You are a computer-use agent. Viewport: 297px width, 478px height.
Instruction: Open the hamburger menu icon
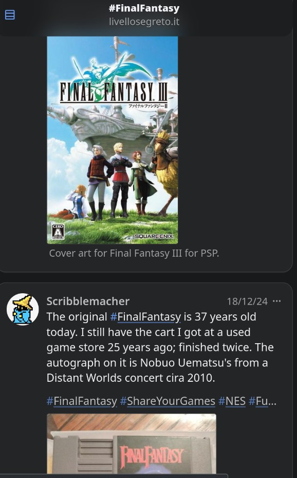pyautogui.click(x=10, y=14)
